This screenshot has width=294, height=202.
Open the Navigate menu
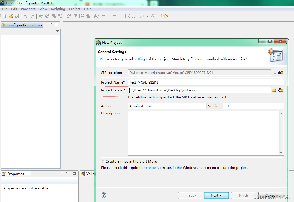pyautogui.click(x=28, y=9)
